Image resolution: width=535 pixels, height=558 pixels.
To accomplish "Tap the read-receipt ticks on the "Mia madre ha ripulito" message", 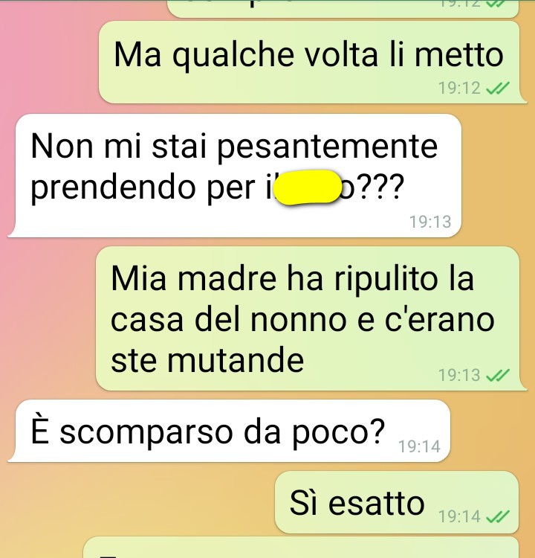I will [498, 375].
